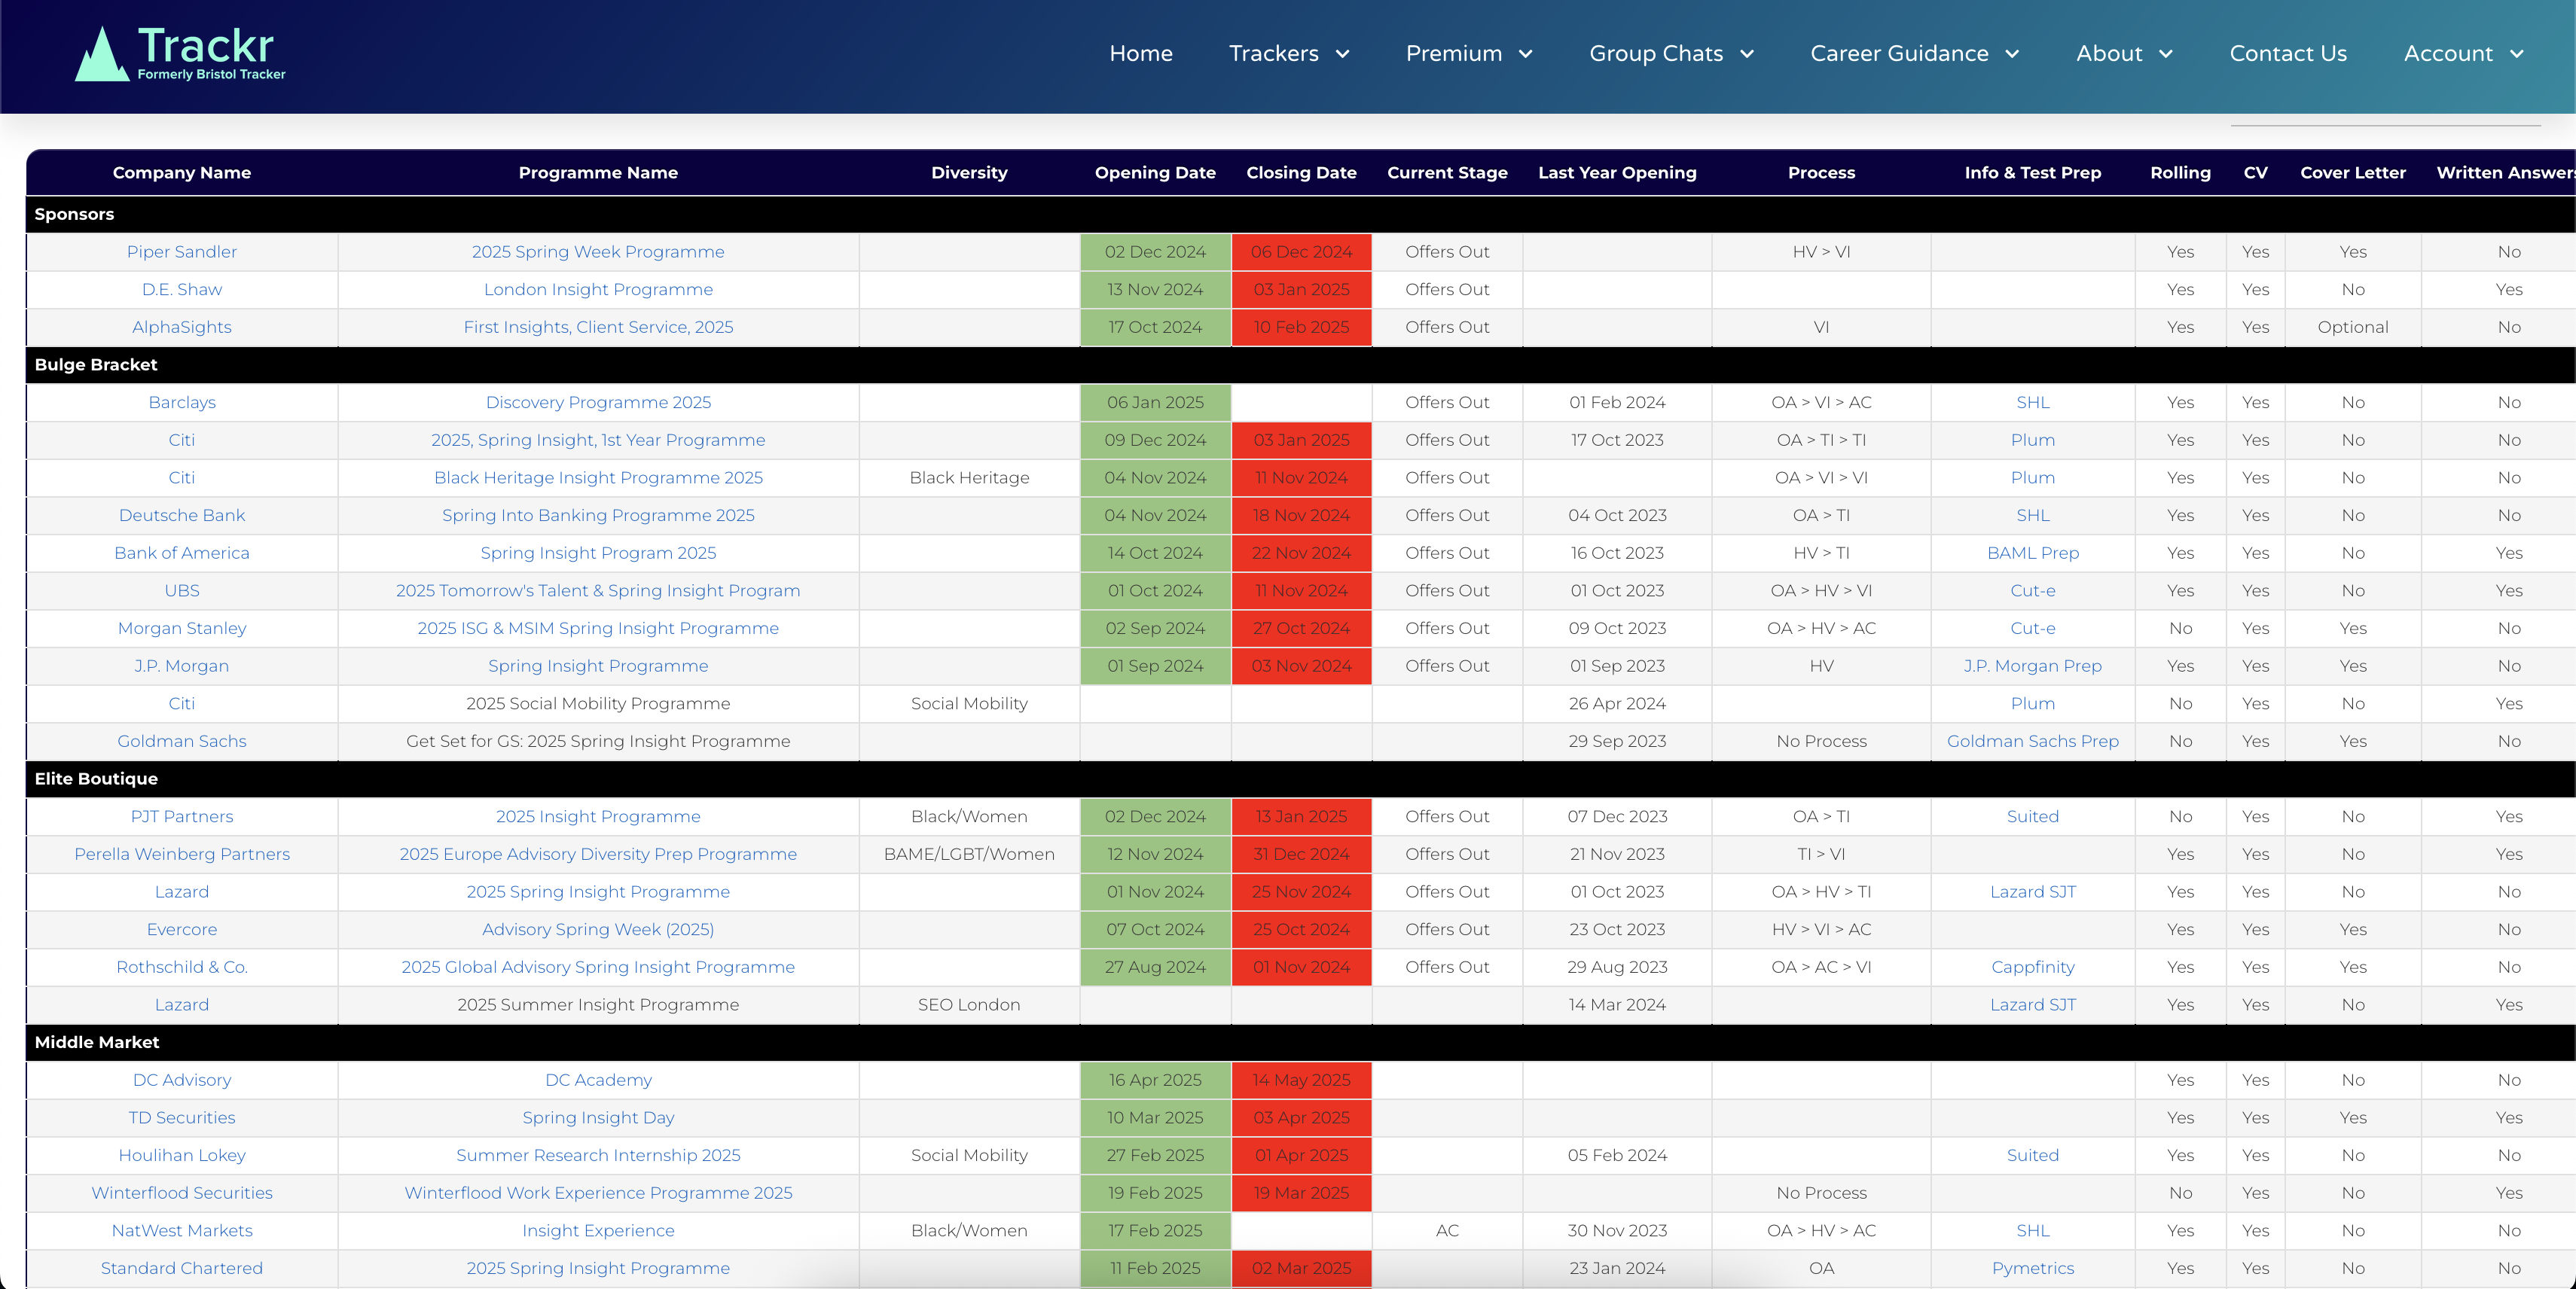Image resolution: width=2576 pixels, height=1289 pixels.
Task: Expand the Group Chats menu chevron
Action: pyautogui.click(x=1747, y=54)
